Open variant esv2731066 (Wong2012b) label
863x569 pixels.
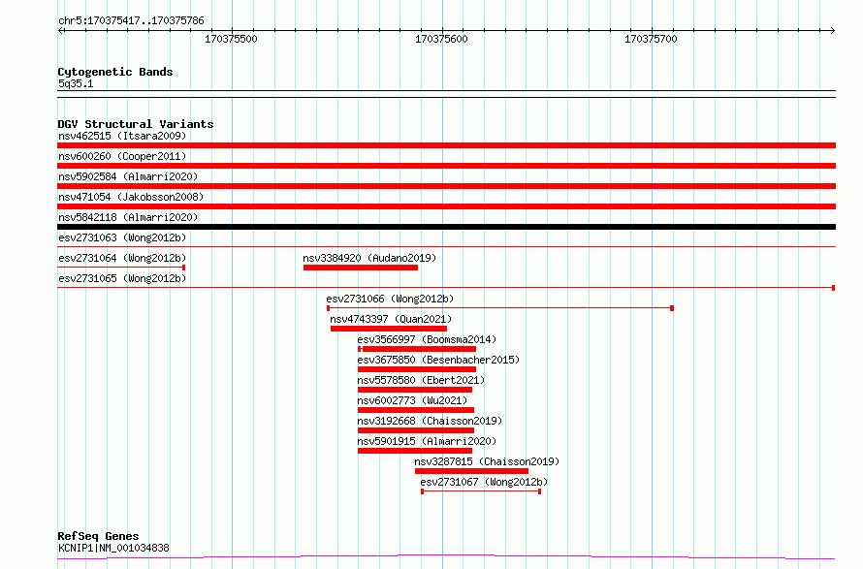[390, 299]
